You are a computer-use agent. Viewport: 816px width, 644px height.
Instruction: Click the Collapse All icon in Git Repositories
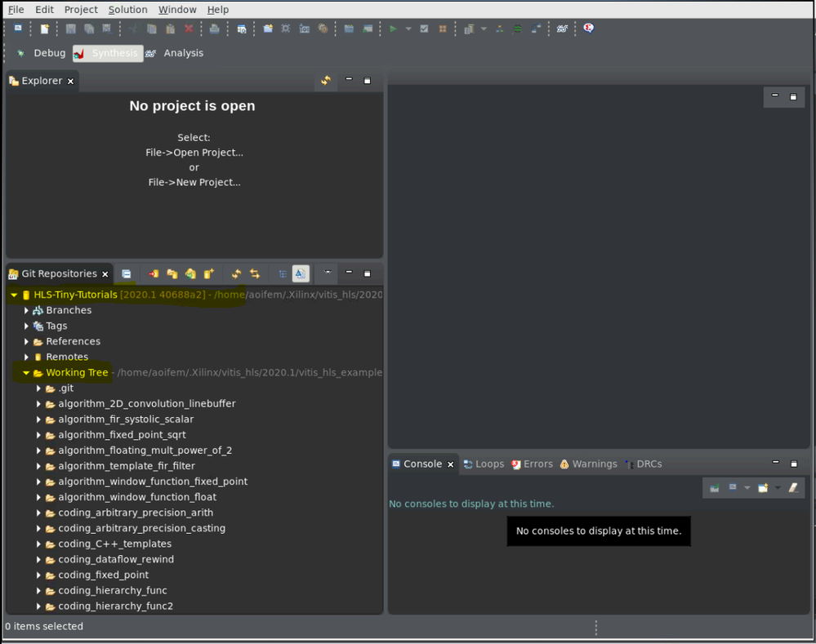click(127, 274)
